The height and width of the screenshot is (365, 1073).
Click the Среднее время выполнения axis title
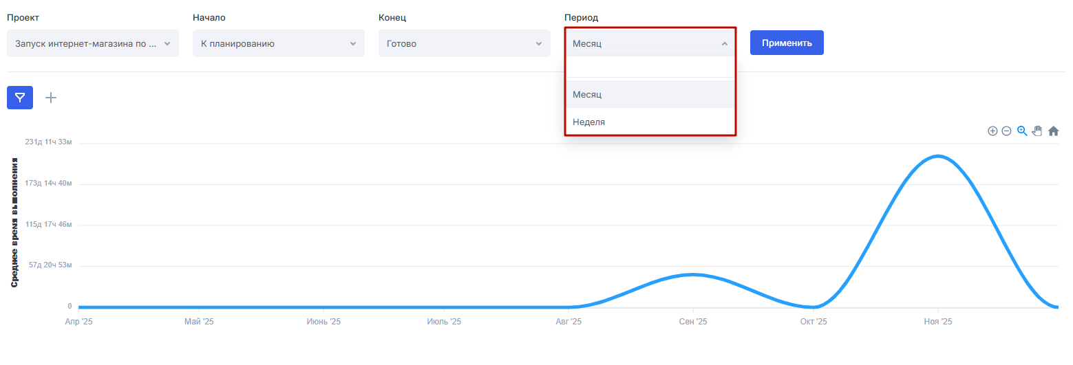pos(14,222)
